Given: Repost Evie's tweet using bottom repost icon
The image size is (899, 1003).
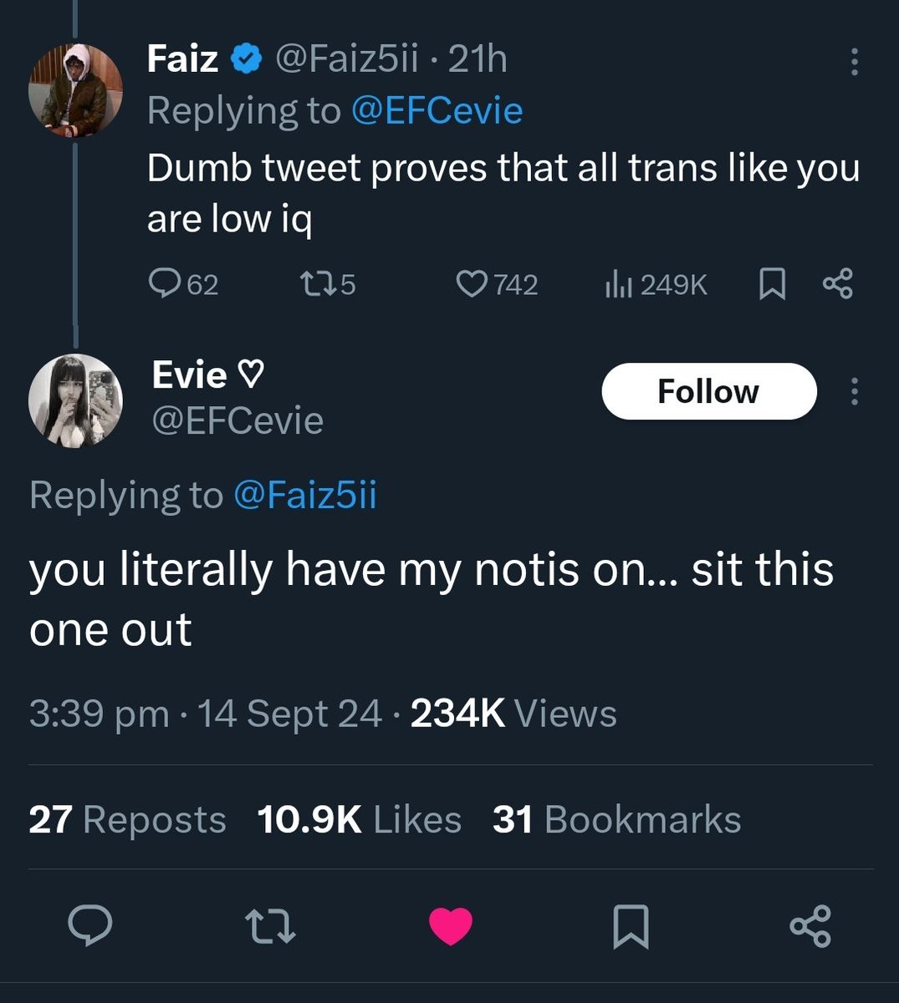Looking at the screenshot, I should (x=270, y=927).
